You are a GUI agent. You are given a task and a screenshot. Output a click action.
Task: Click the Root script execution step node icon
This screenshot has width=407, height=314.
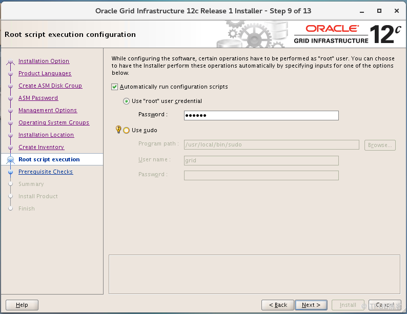[10, 160]
